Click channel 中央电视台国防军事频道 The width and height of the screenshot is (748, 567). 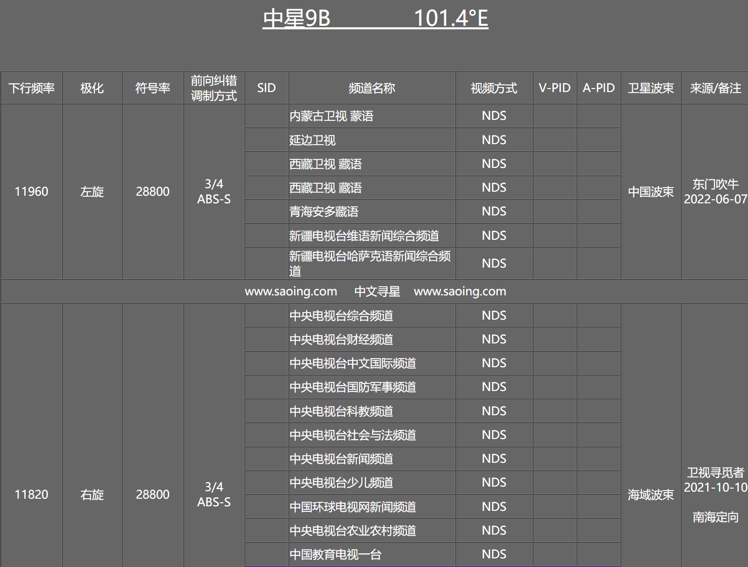[353, 387]
